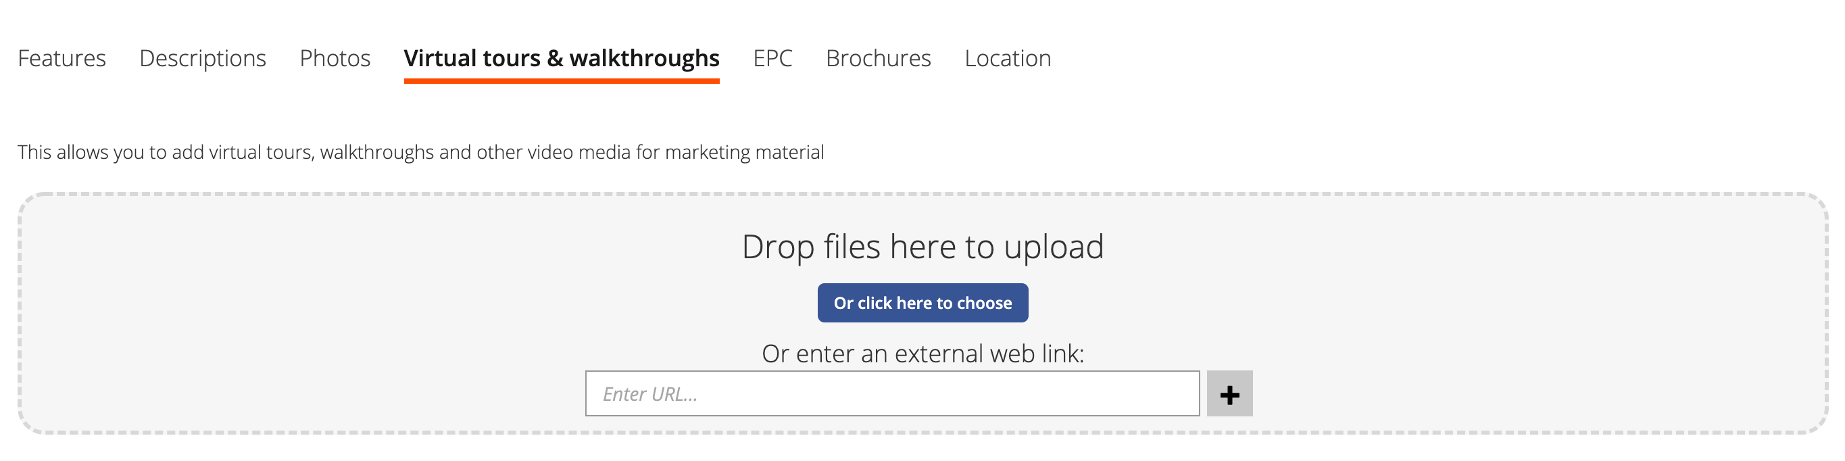Click the virtual tours description text
1845x461 pixels.
click(421, 153)
